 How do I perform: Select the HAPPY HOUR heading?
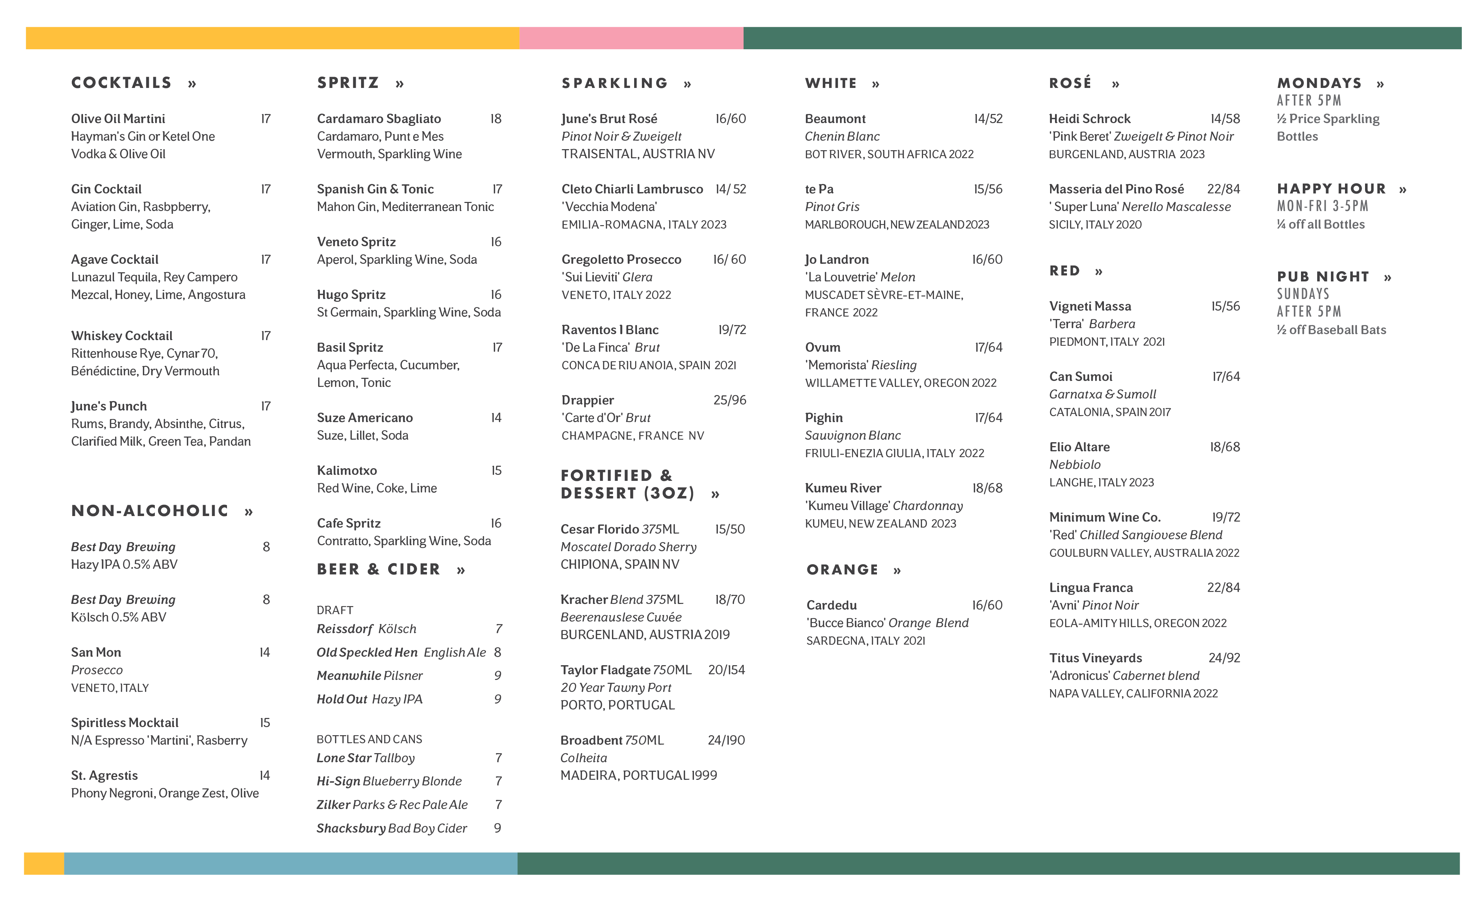tap(1331, 189)
